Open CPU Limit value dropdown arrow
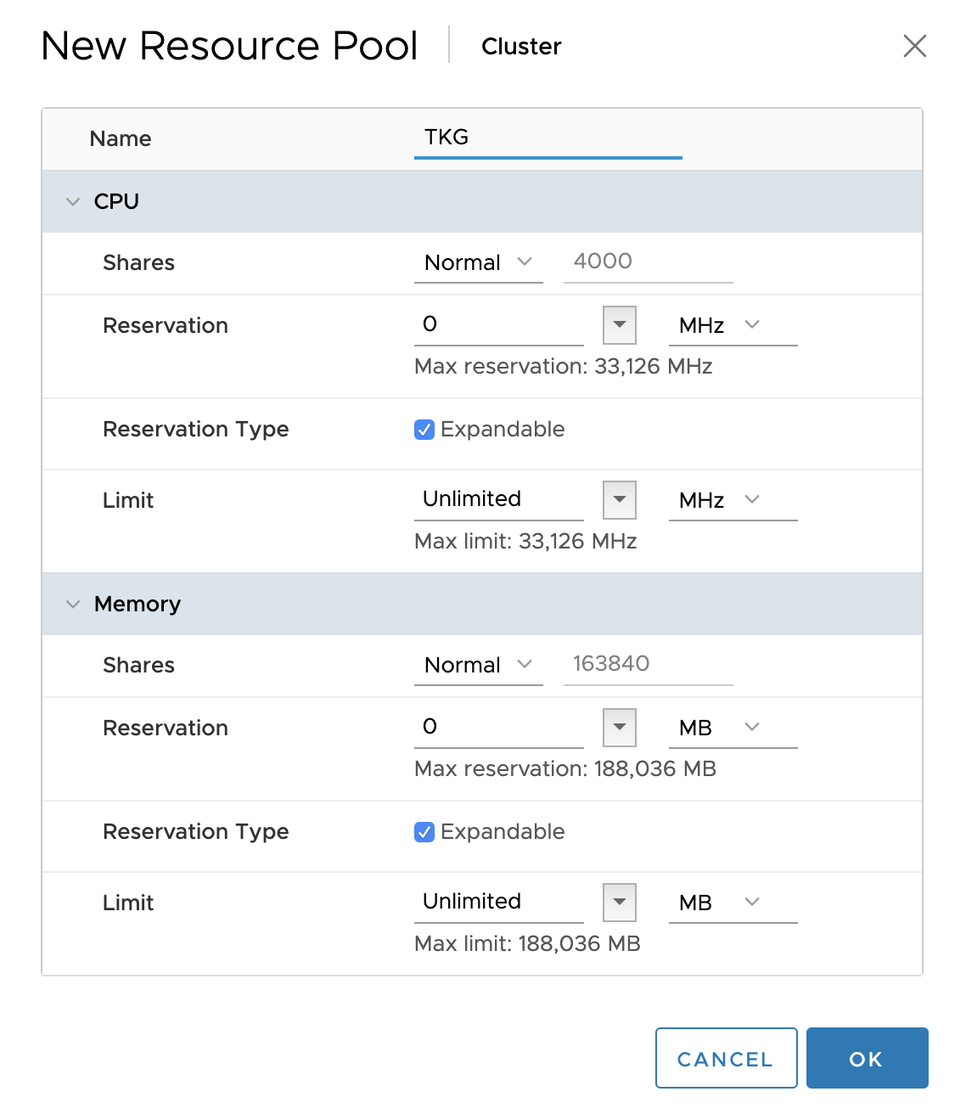Screen dimensions: 966x1114 click(x=620, y=499)
